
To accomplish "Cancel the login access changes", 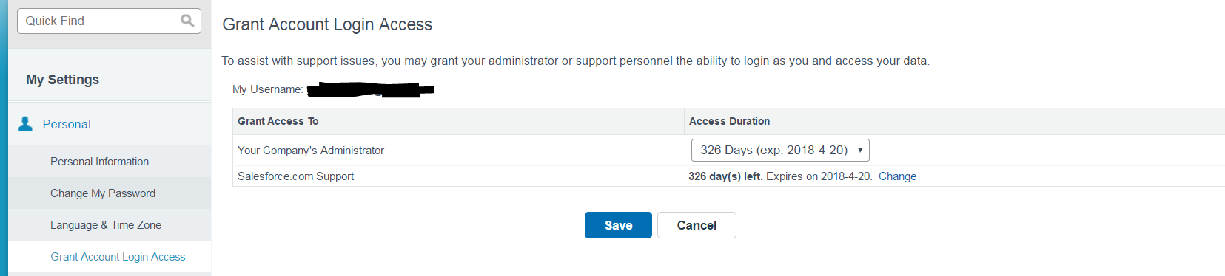I will coord(697,225).
